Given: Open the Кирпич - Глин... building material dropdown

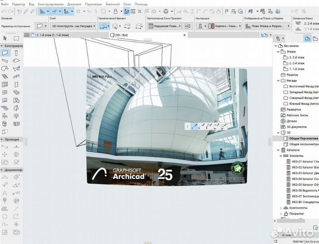Looking at the screenshot, I should 224,26.
